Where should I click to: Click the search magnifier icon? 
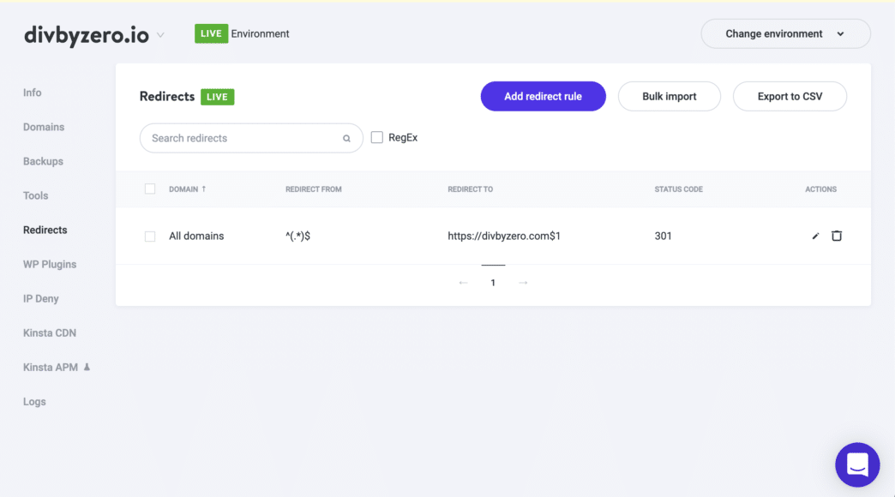point(346,138)
